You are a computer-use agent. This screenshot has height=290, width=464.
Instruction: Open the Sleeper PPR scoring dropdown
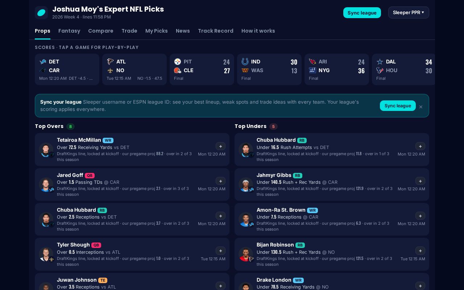pos(409,12)
